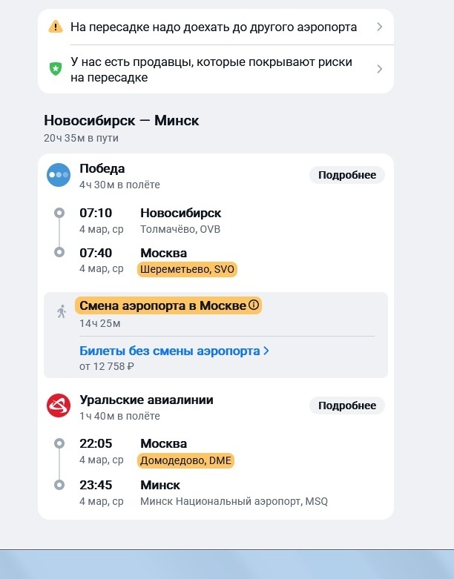Click the walking person transfer icon
Screen dimensions: 454x579
coord(62,311)
